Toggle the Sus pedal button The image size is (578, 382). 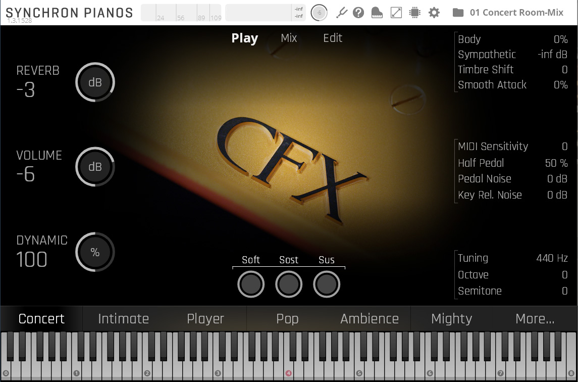(327, 284)
